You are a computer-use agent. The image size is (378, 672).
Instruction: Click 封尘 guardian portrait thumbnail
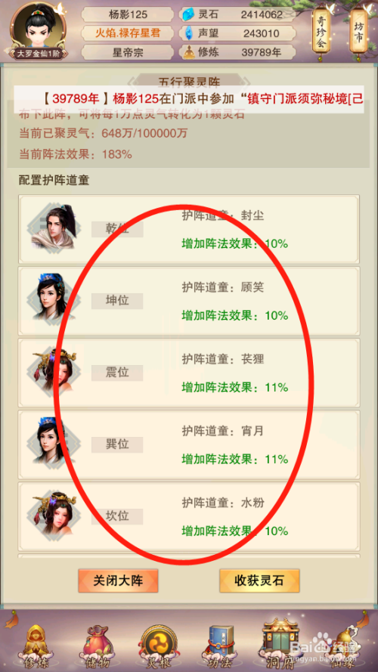(54, 227)
